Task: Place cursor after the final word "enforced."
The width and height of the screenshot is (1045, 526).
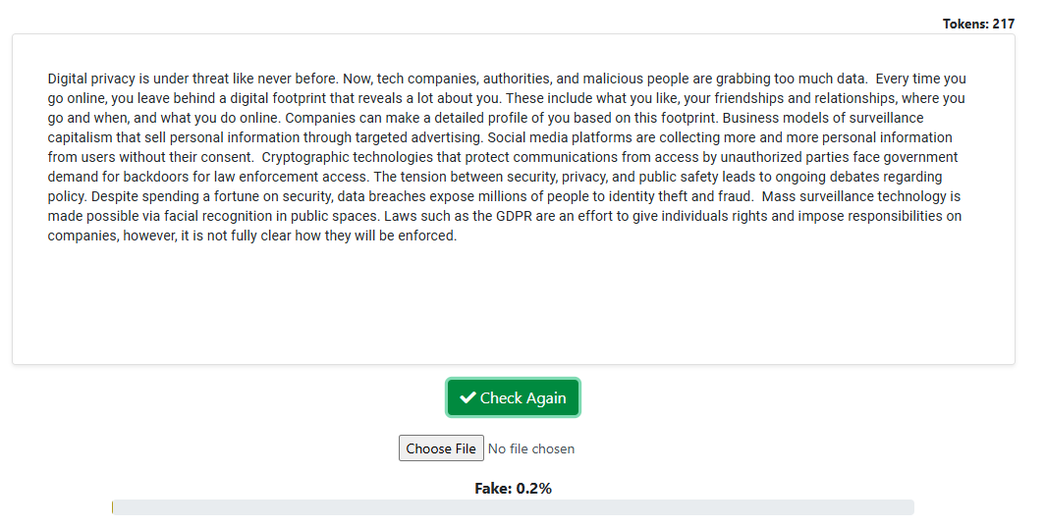Action: tap(458, 236)
